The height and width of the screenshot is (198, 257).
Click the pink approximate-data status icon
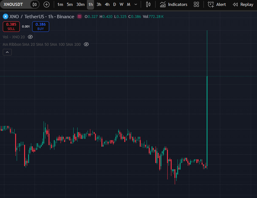coord(79,17)
